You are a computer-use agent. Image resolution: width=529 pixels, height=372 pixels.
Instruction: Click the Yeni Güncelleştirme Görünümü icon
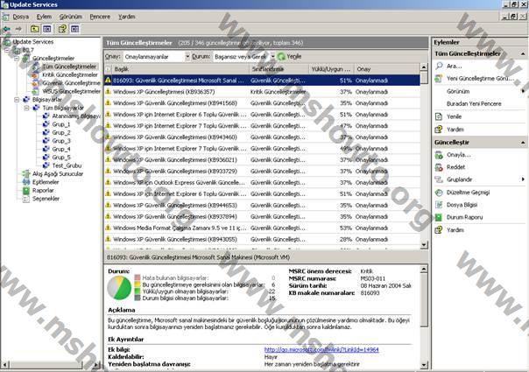point(439,79)
